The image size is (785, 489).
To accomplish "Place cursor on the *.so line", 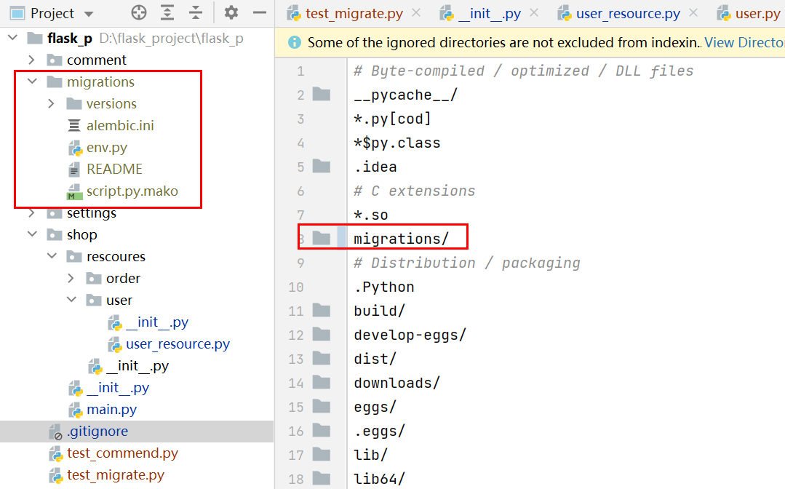I will point(371,215).
